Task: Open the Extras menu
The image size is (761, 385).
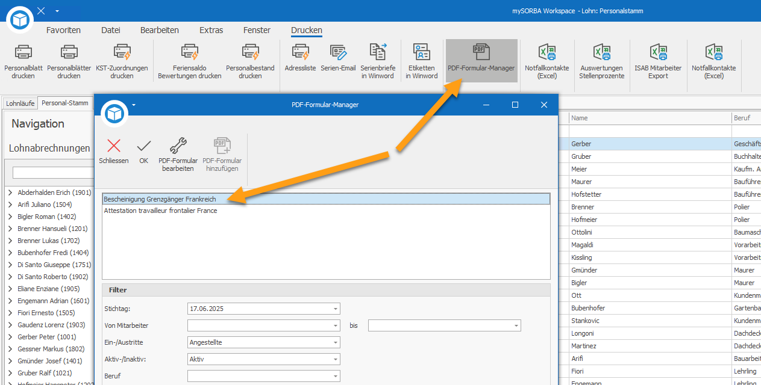Action: [211, 30]
